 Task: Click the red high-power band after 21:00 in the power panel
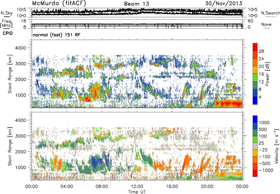click(229, 104)
